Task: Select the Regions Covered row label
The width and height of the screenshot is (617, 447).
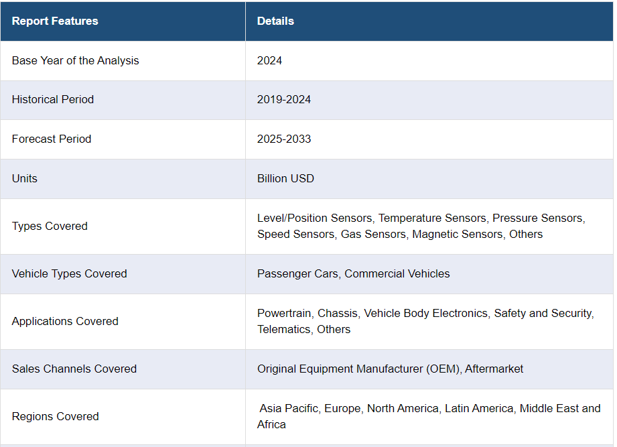Action: tap(55, 416)
